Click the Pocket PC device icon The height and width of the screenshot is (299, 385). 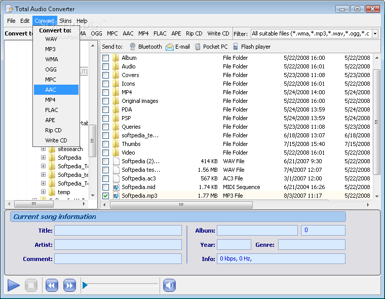coord(198,47)
